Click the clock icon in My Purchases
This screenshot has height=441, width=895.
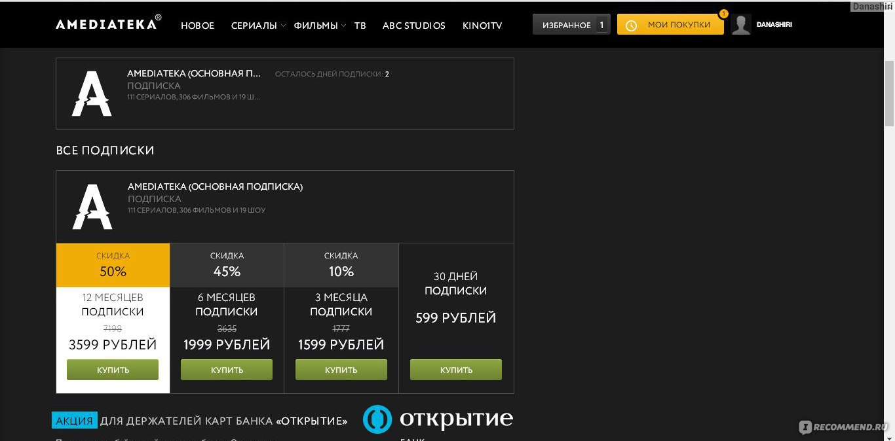[631, 26]
